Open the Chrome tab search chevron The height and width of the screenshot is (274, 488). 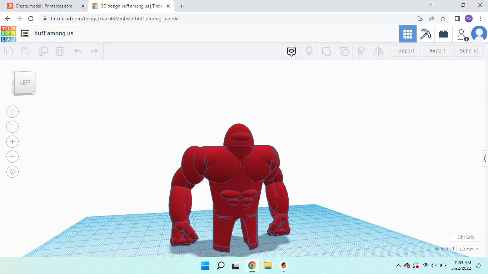(x=430, y=6)
